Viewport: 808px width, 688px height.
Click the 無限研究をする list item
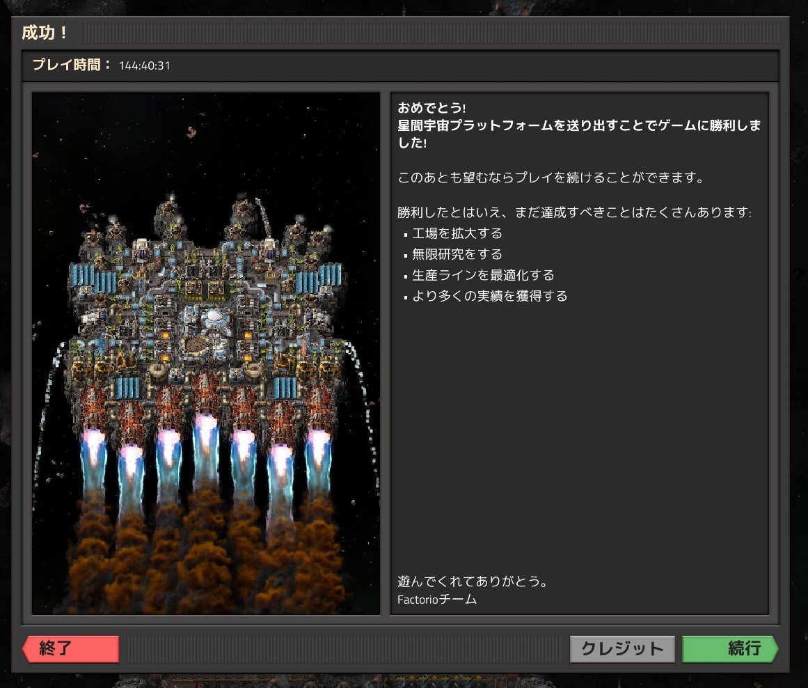(x=457, y=254)
